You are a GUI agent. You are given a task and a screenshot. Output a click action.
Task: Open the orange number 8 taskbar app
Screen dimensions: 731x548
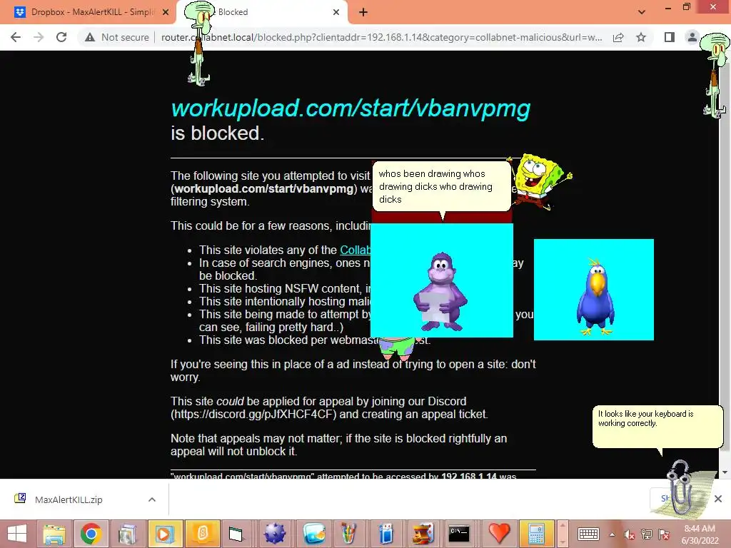coord(202,534)
